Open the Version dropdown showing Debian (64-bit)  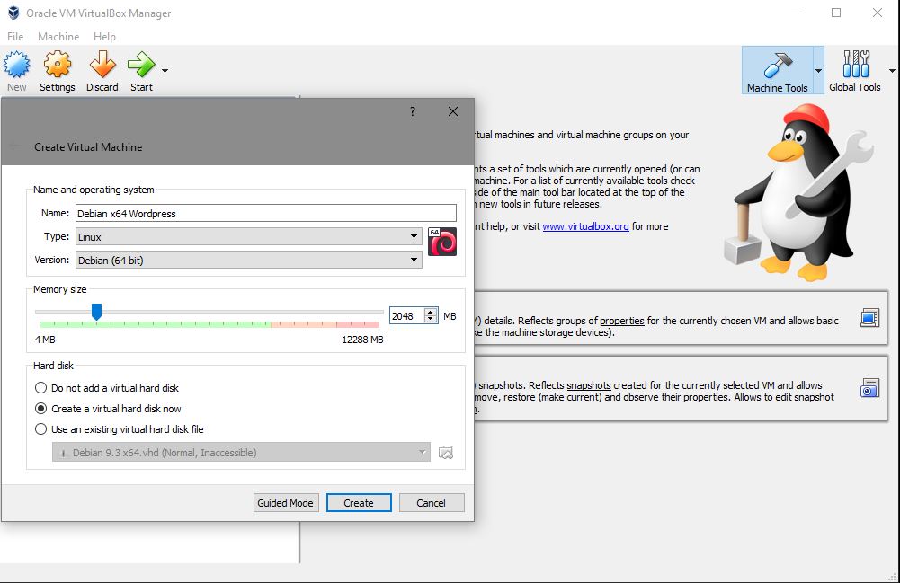coord(248,261)
